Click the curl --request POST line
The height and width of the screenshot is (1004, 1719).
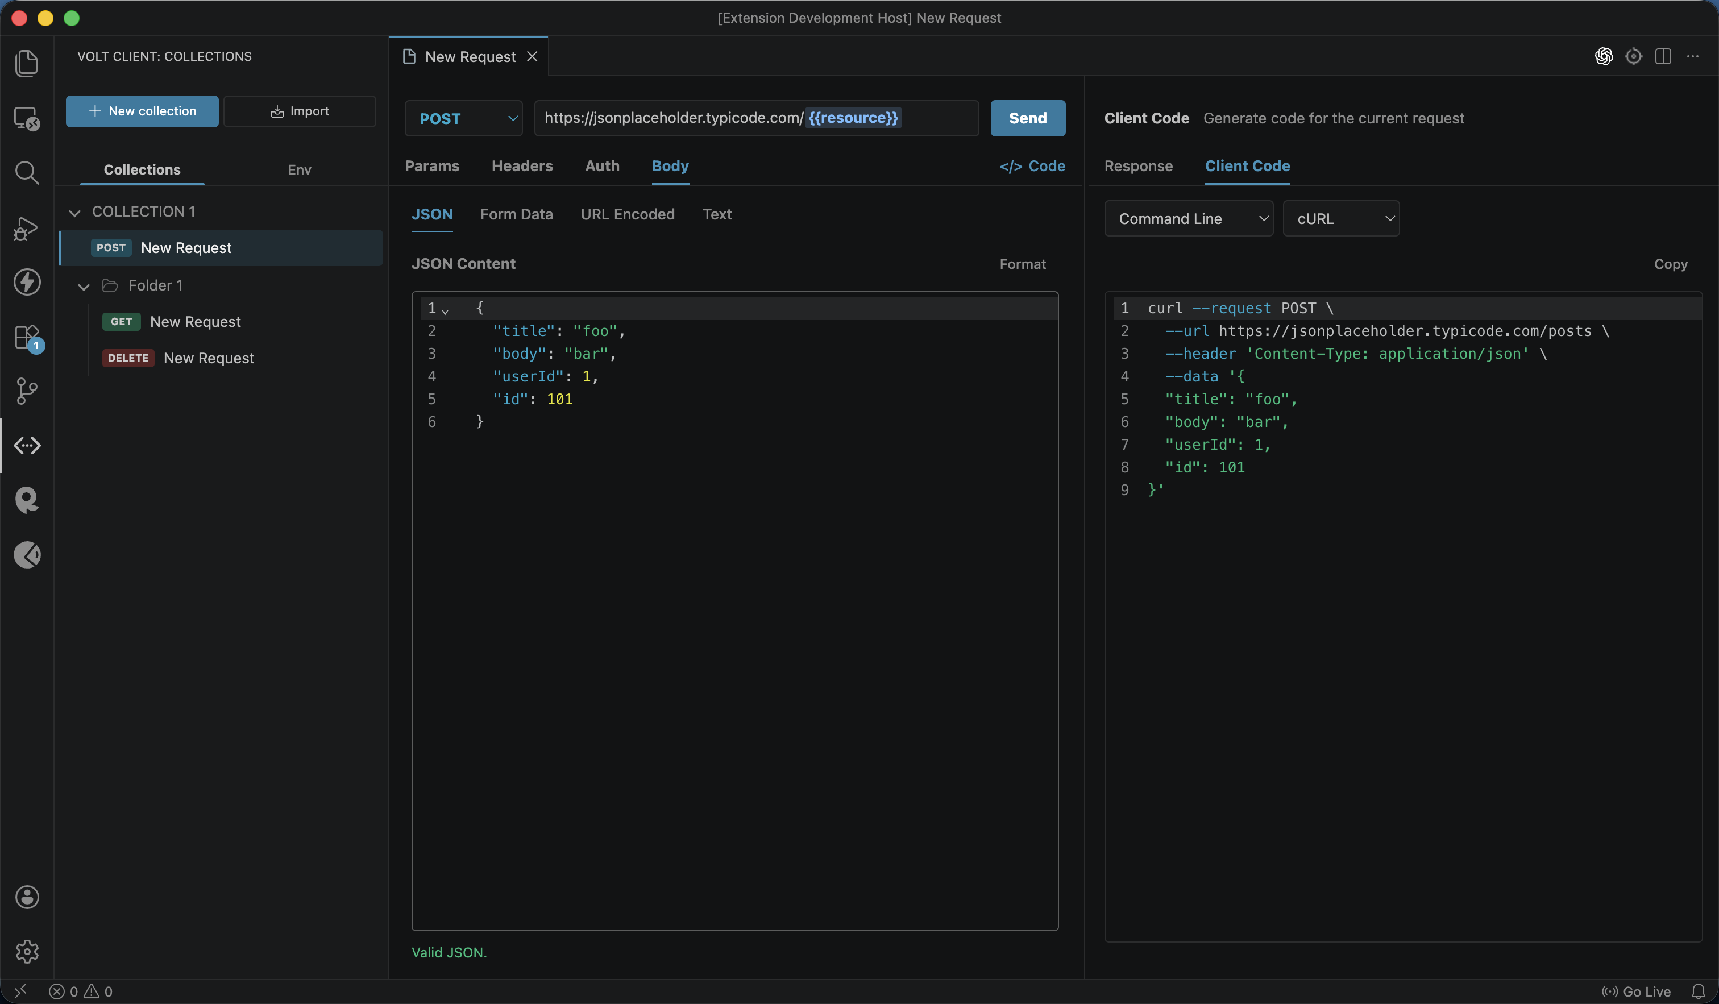(x=1240, y=308)
